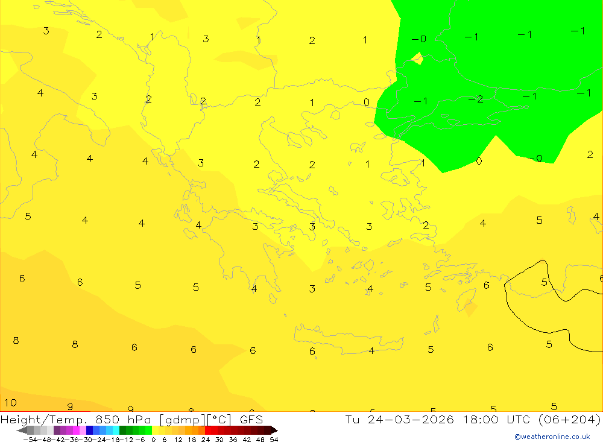The image size is (603, 442).
Task: Click the gray left arrow end of color scale
Action: (22, 431)
